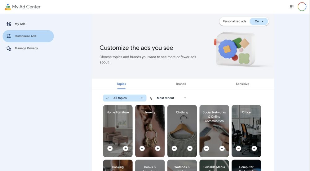Open the Most recent sort dropdown
The image size is (310, 171).
pos(171,98)
